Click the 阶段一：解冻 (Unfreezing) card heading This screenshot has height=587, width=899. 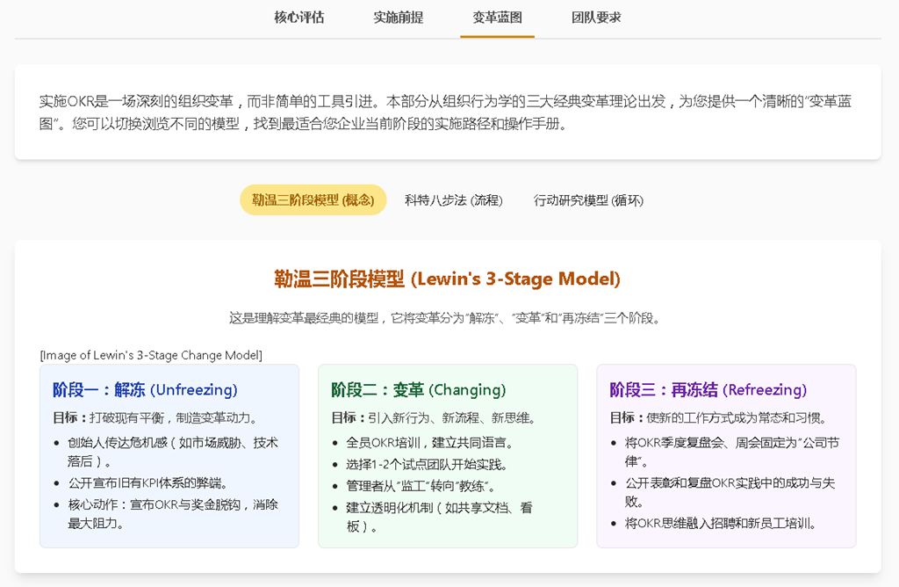point(145,390)
